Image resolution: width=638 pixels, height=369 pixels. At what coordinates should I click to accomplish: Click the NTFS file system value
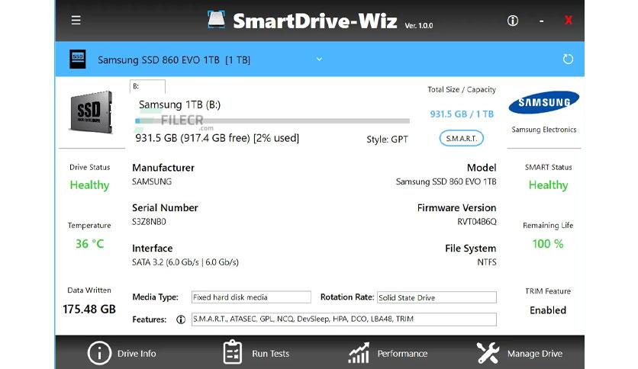(487, 262)
